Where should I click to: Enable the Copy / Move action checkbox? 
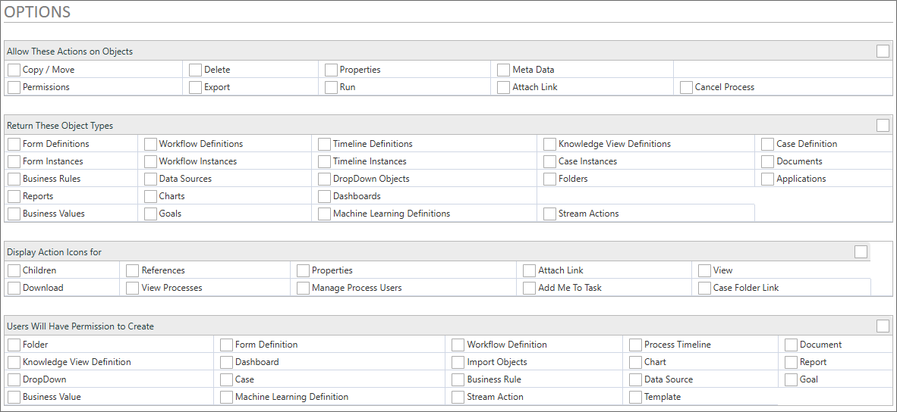(14, 70)
